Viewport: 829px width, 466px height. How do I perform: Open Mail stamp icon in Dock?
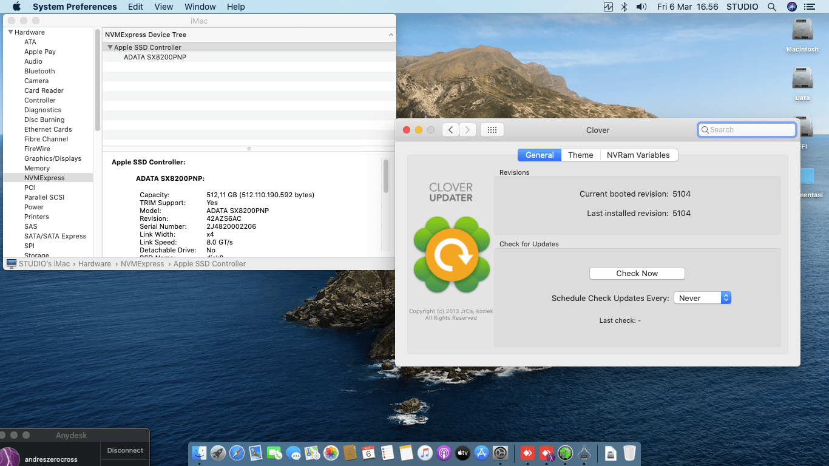[x=256, y=453]
